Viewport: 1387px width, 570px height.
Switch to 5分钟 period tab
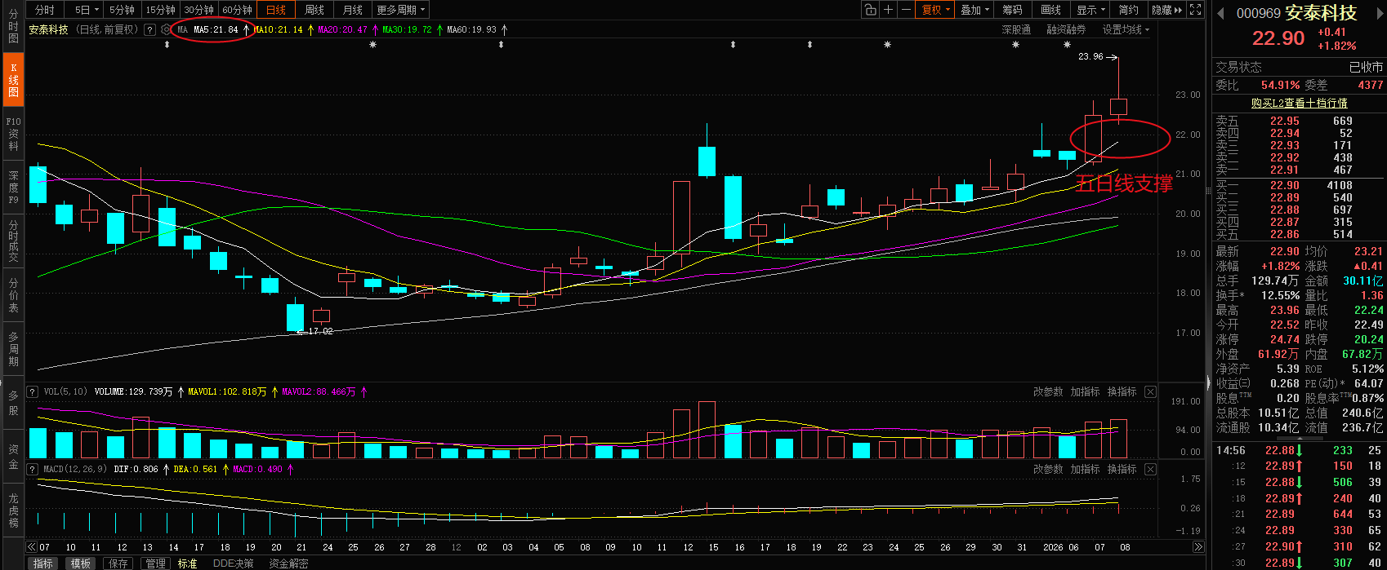(x=122, y=10)
